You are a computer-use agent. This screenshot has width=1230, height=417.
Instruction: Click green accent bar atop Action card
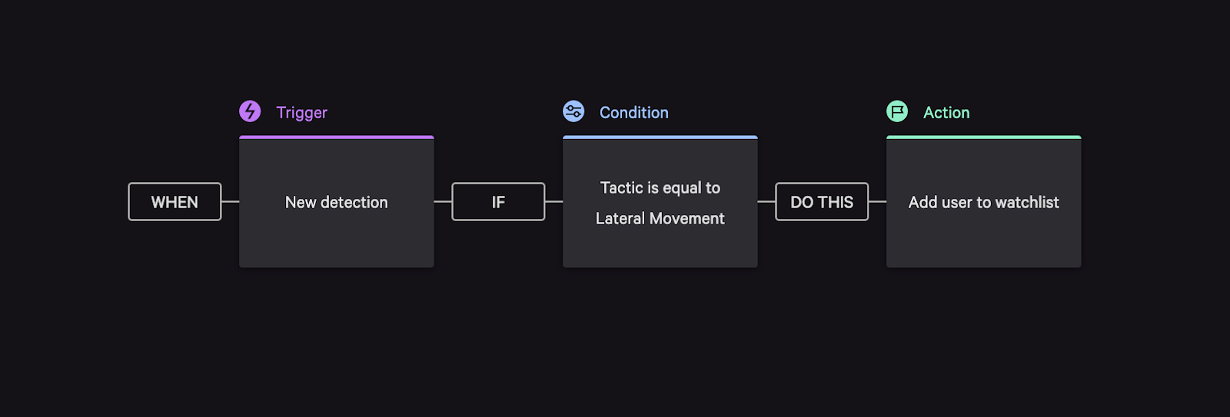pos(983,137)
